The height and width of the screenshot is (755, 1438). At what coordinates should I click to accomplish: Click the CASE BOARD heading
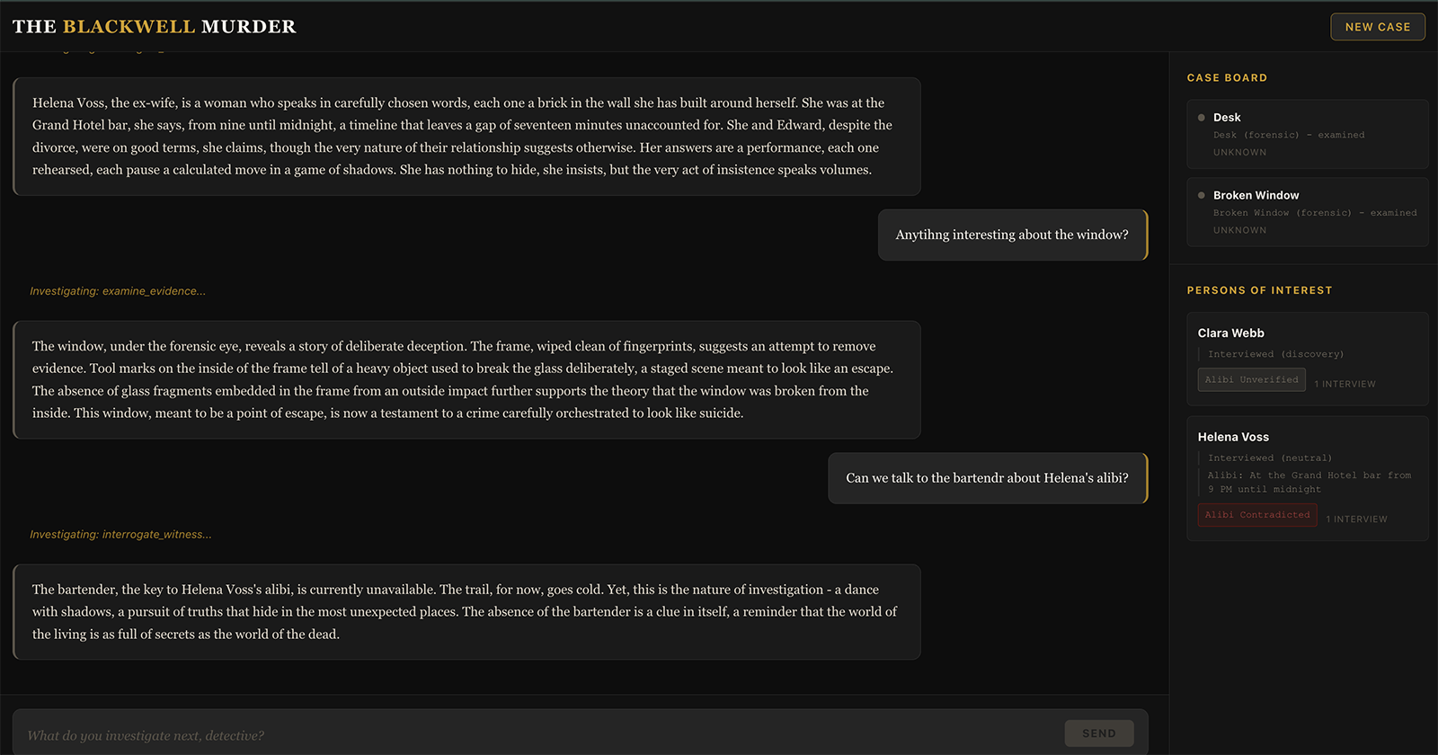click(x=1227, y=78)
